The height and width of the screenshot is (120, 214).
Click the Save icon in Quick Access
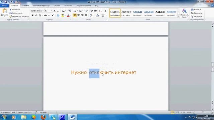(x=6, y=2)
